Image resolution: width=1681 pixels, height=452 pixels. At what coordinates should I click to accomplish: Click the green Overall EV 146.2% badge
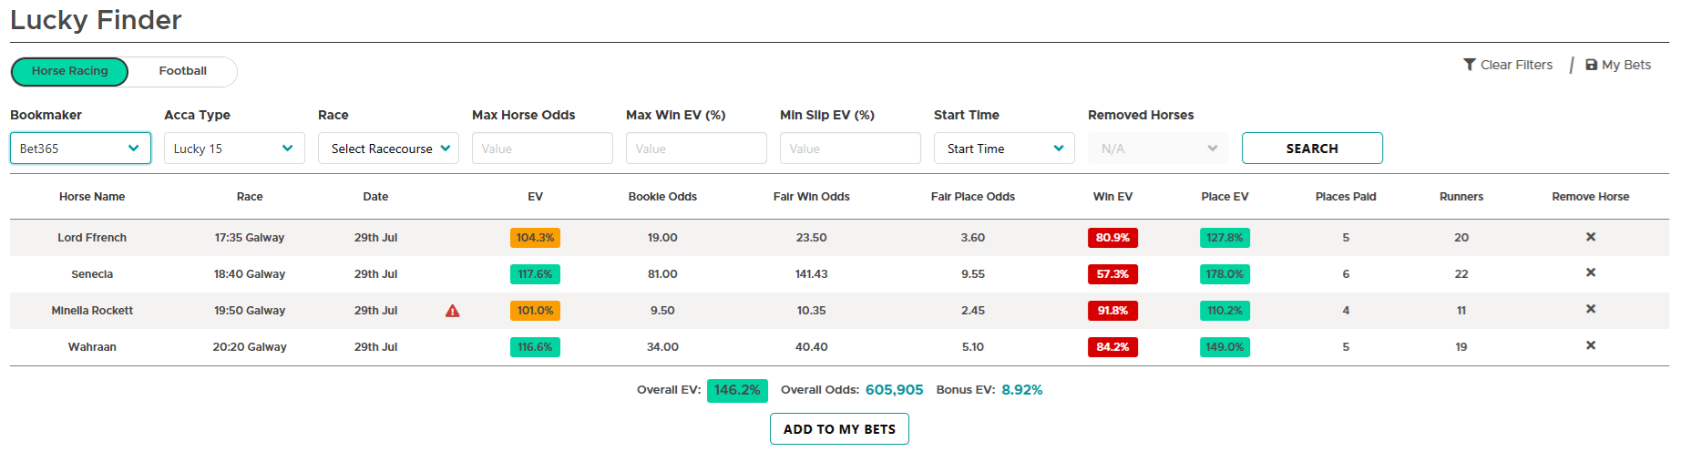coord(737,390)
